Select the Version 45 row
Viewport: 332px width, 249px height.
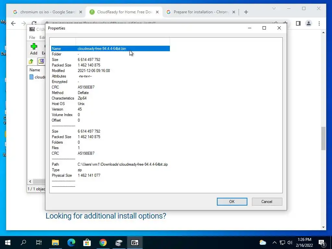tap(110, 109)
